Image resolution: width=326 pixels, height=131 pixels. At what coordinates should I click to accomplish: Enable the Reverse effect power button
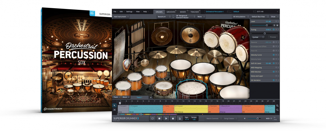[x=274, y=42]
